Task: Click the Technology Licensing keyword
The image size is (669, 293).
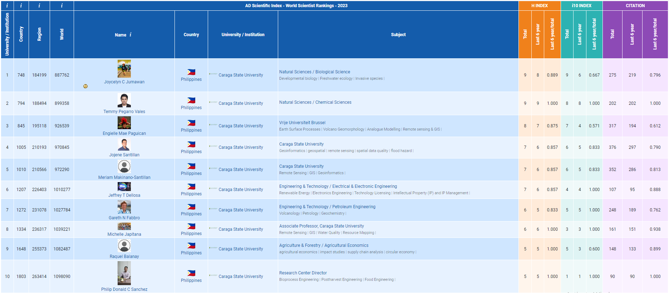Action: coord(372,193)
